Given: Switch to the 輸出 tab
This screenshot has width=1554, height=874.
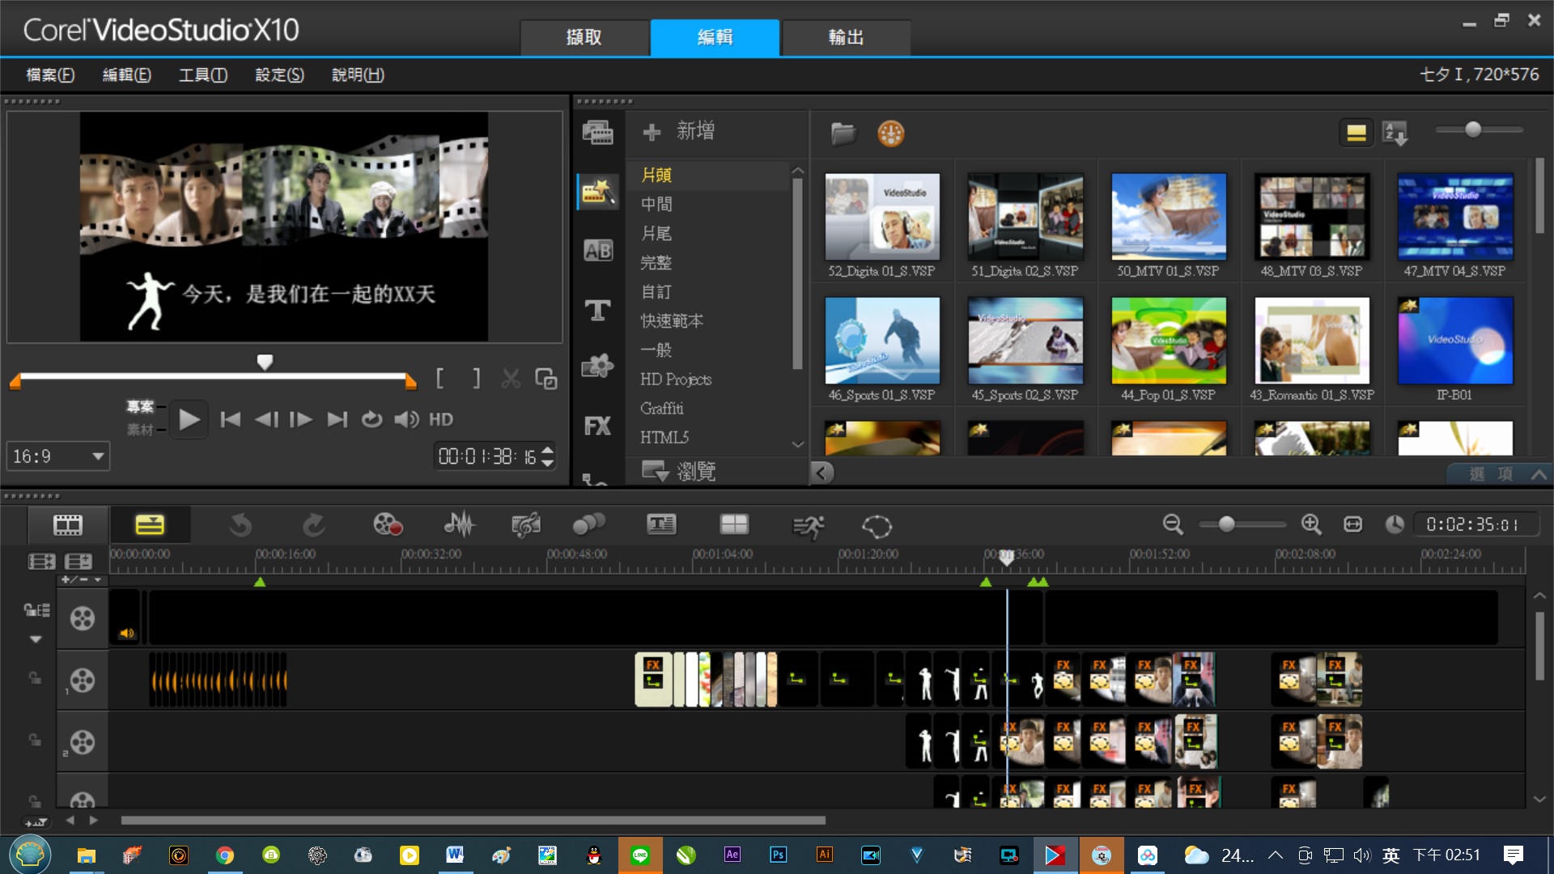Looking at the screenshot, I should pos(846,37).
